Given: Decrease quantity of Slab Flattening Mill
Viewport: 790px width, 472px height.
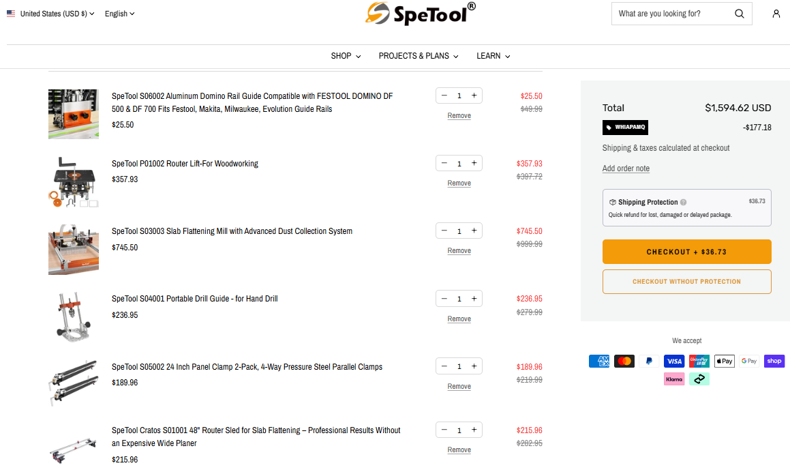Looking at the screenshot, I should (x=444, y=231).
